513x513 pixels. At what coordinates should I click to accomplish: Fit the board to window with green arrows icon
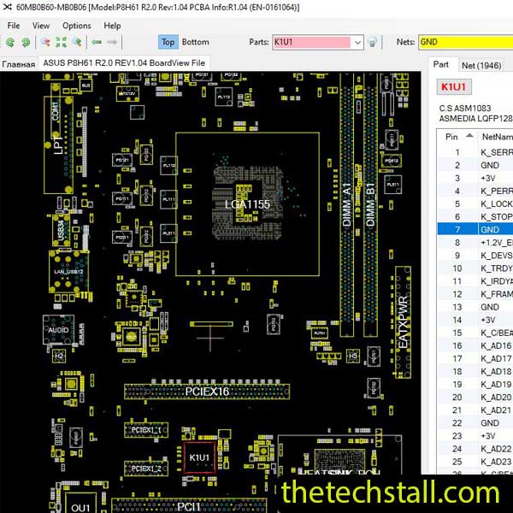62,42
